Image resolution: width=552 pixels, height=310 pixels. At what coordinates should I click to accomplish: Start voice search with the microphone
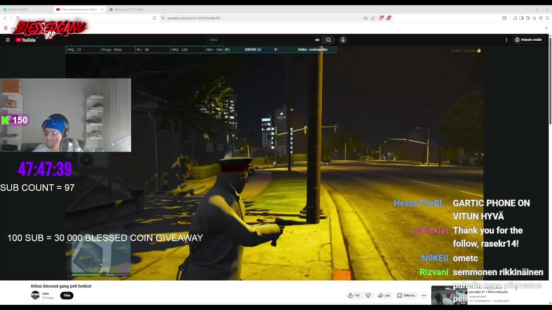[343, 40]
